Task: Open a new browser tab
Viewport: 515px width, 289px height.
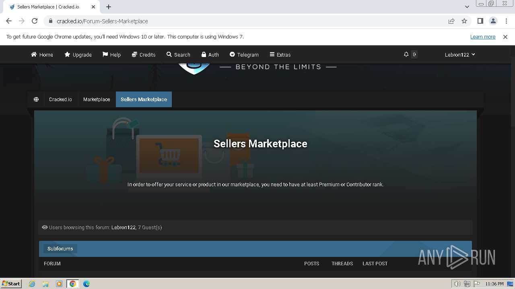Action: tap(109, 6)
